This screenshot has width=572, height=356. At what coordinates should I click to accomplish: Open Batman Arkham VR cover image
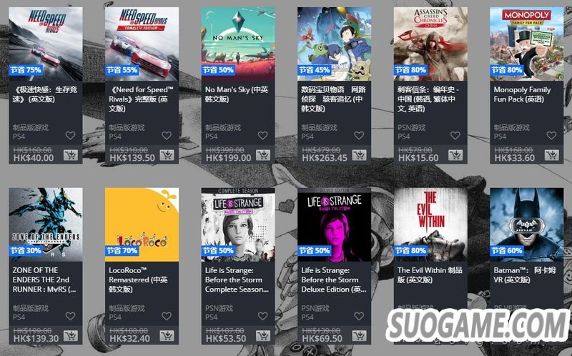[527, 224]
